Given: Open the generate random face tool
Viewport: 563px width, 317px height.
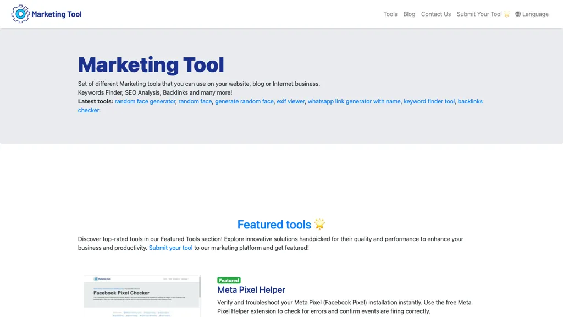Looking at the screenshot, I should pos(244,101).
